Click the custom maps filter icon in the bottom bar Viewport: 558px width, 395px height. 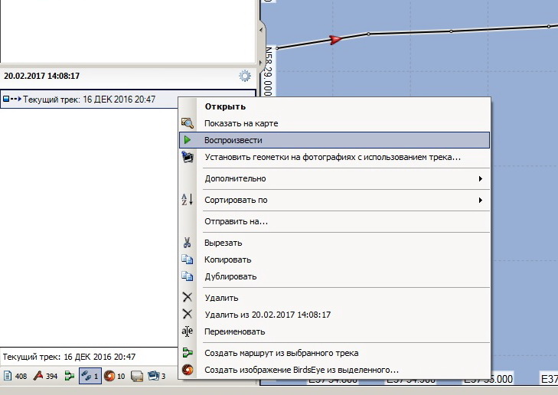(x=137, y=376)
